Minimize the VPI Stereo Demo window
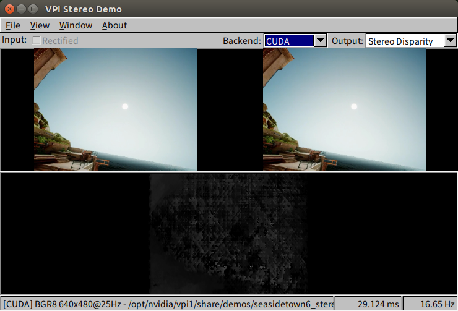This screenshot has width=458, height=311. point(21,9)
